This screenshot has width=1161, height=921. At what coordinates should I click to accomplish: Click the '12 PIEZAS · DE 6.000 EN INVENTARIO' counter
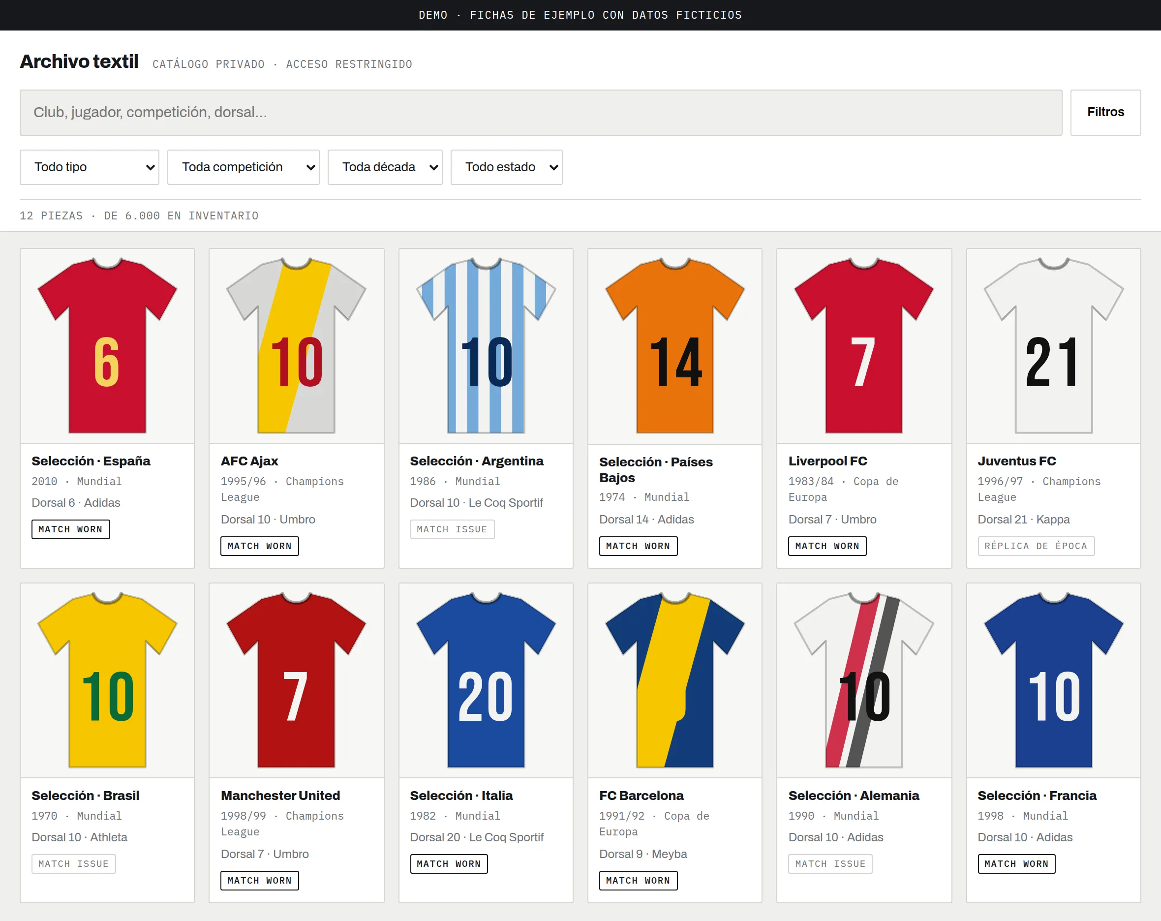139,215
